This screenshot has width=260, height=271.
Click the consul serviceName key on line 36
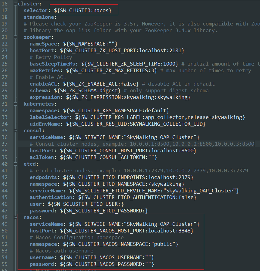pyautogui.click(x=46, y=137)
